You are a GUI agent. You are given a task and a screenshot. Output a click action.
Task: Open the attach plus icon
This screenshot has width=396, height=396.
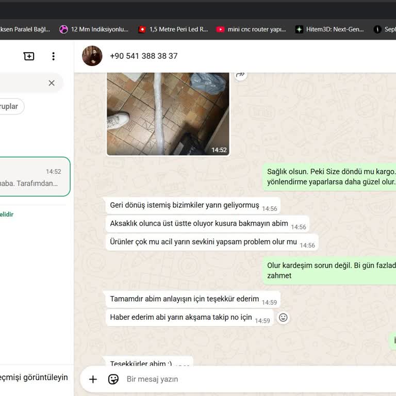(x=93, y=379)
